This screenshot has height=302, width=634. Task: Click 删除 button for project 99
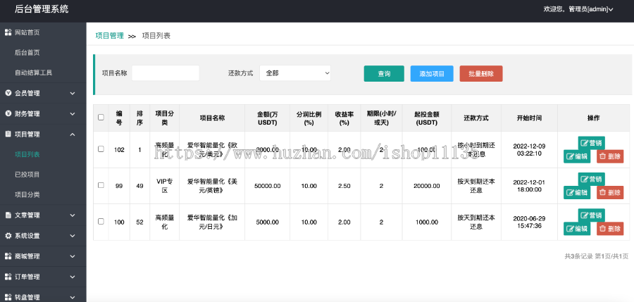pos(610,192)
